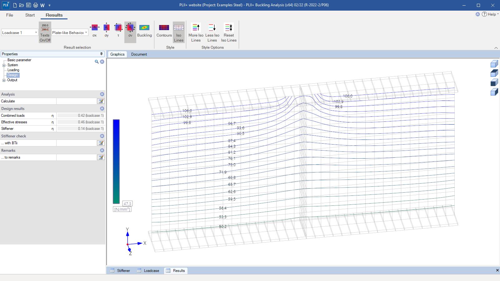Collapse the Analysis section
Viewport: 500px width, 281px height.
(102, 94)
